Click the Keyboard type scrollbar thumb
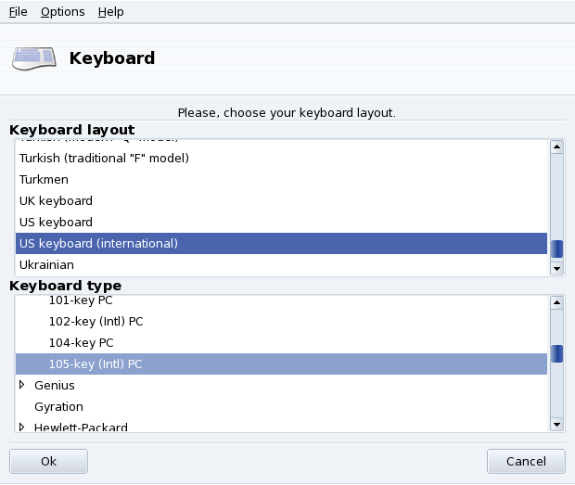This screenshot has width=575, height=485. coord(556,353)
